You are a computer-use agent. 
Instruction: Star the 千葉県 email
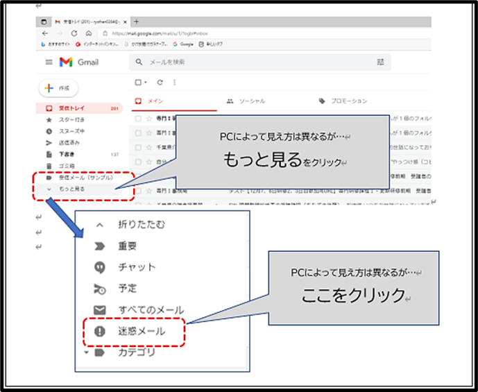149,148
